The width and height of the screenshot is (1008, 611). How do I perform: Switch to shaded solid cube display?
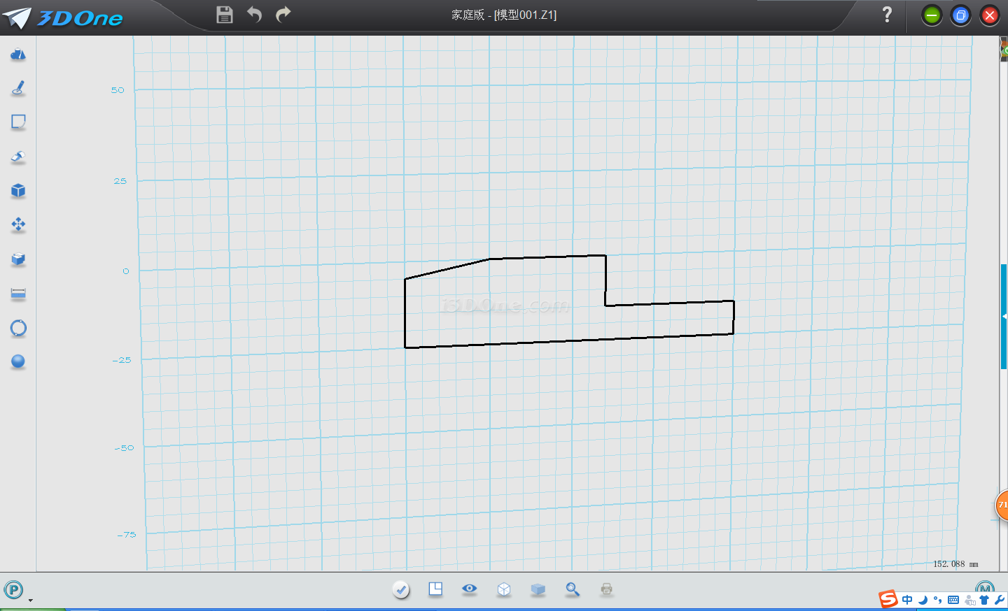[538, 589]
